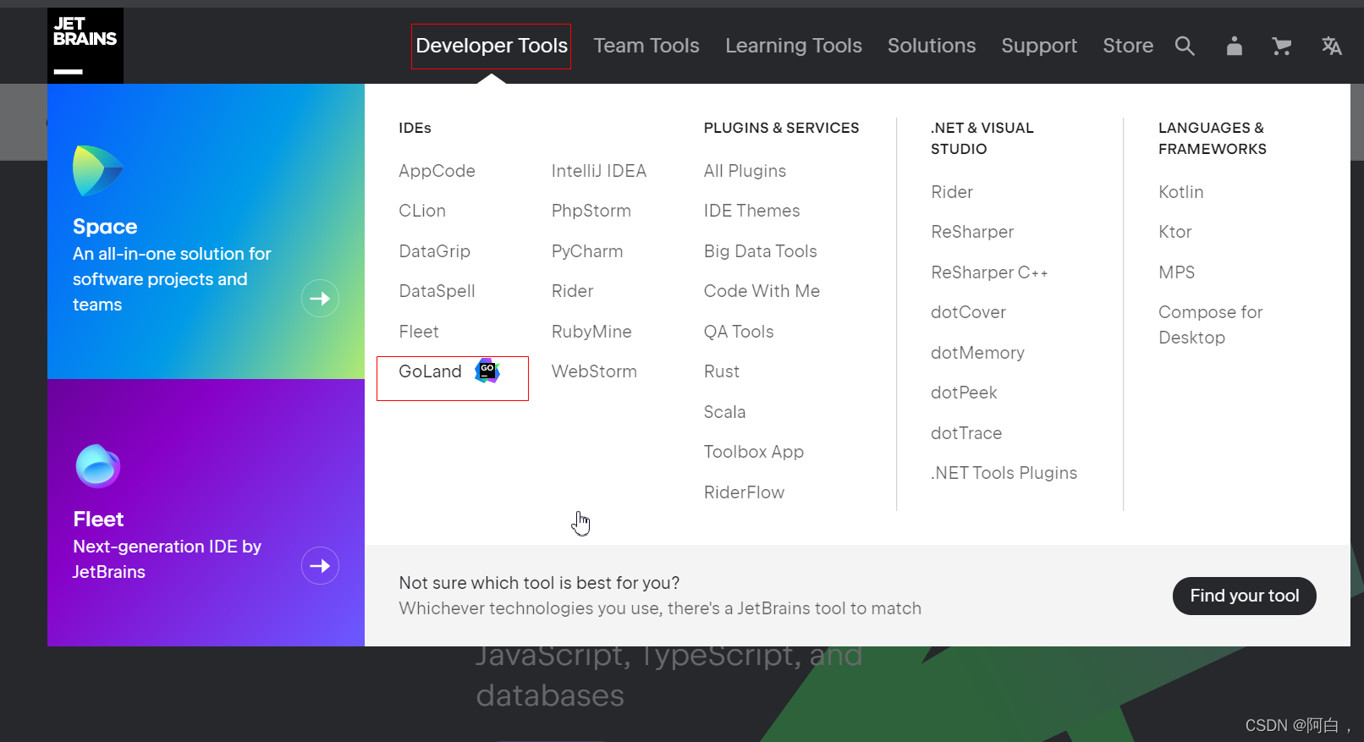1364x742 pixels.
Task: Open the WebStorm link
Action: coord(594,371)
